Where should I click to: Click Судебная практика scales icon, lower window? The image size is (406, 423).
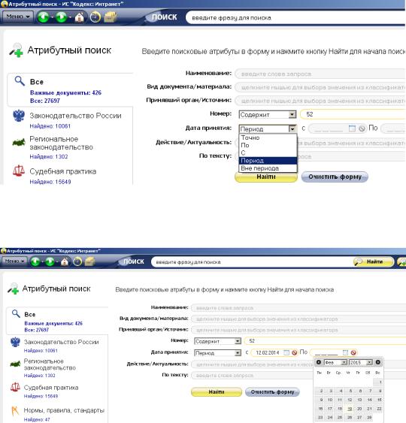[x=15, y=388]
